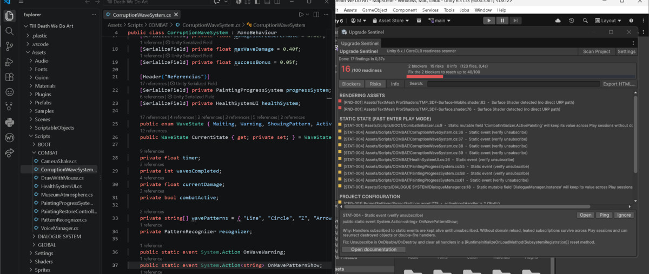The image size is (649, 274).
Task: Open HealthSystemUI.cs in Explorer
Action: pyautogui.click(x=61, y=186)
